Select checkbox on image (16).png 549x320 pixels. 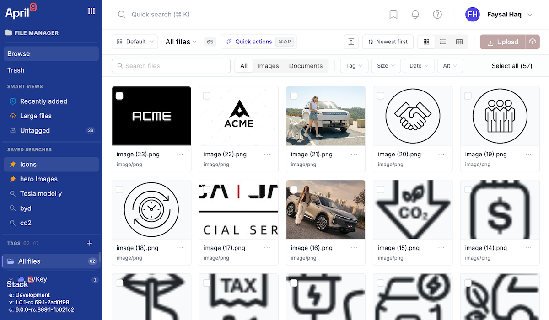pyautogui.click(x=294, y=189)
